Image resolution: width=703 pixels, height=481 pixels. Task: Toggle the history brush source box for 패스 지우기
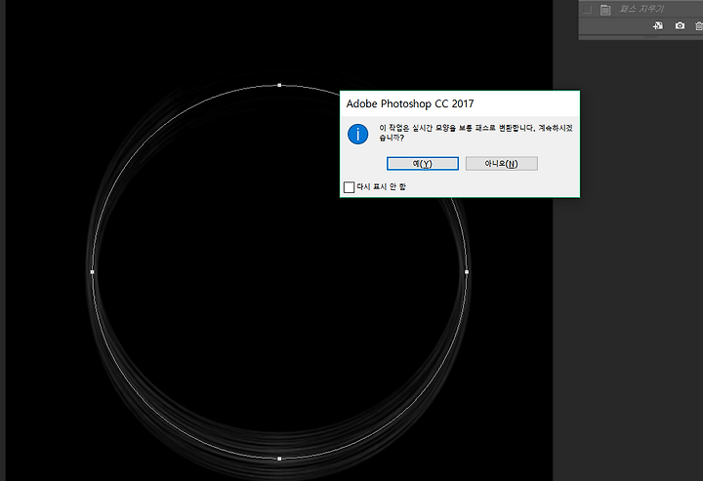click(587, 9)
